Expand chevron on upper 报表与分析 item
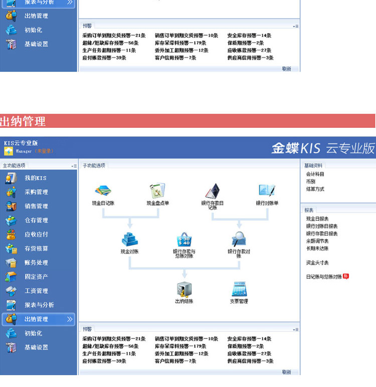Screen dimensions: 376x387 [70, 2]
